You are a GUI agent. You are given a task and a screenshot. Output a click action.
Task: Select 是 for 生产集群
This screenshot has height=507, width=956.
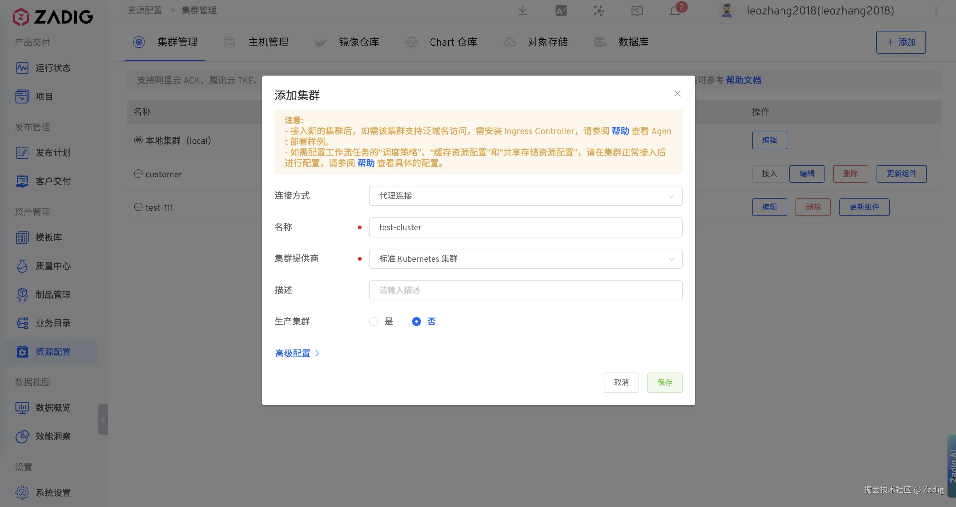point(374,321)
